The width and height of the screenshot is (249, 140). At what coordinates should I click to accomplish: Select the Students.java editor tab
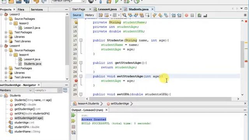(x=139, y=9)
